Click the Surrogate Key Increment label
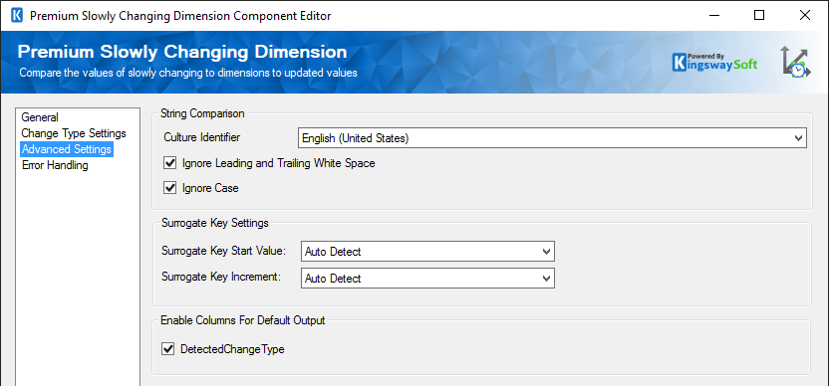Screen dimensions: 829x386 (220, 278)
